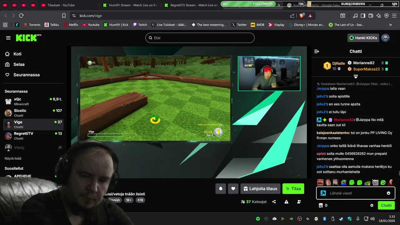Open Brave playlist music note icon

click(355, 16)
